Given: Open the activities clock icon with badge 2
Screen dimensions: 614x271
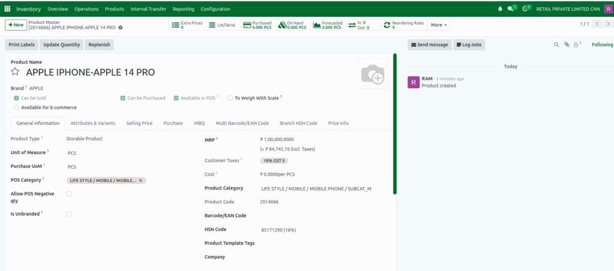Looking at the screenshot, I should pyautogui.click(x=526, y=8).
